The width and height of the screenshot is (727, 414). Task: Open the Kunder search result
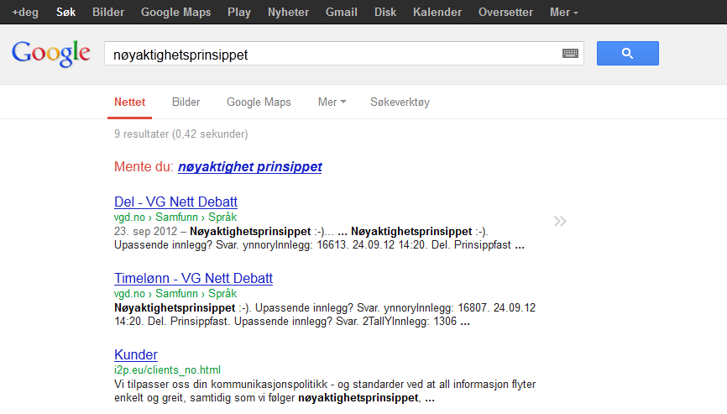tap(136, 354)
